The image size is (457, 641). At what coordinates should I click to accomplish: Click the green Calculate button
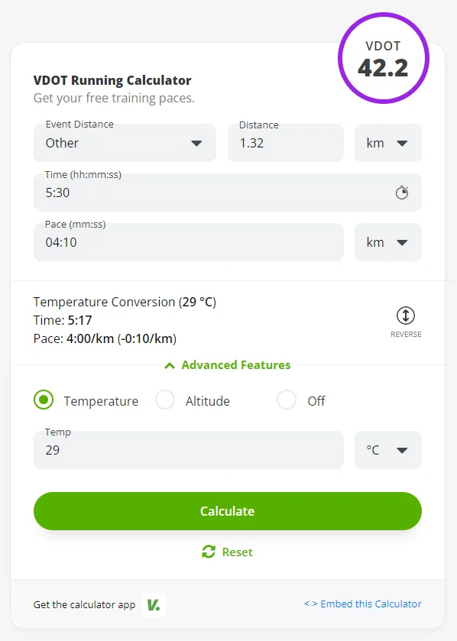tap(228, 511)
